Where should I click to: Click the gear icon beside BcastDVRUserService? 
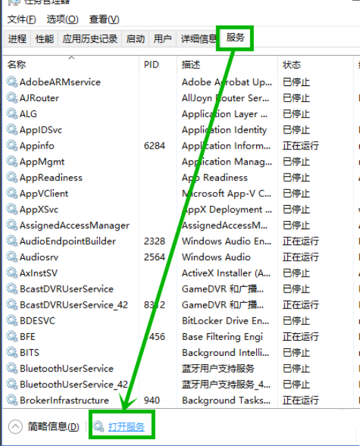click(12, 289)
